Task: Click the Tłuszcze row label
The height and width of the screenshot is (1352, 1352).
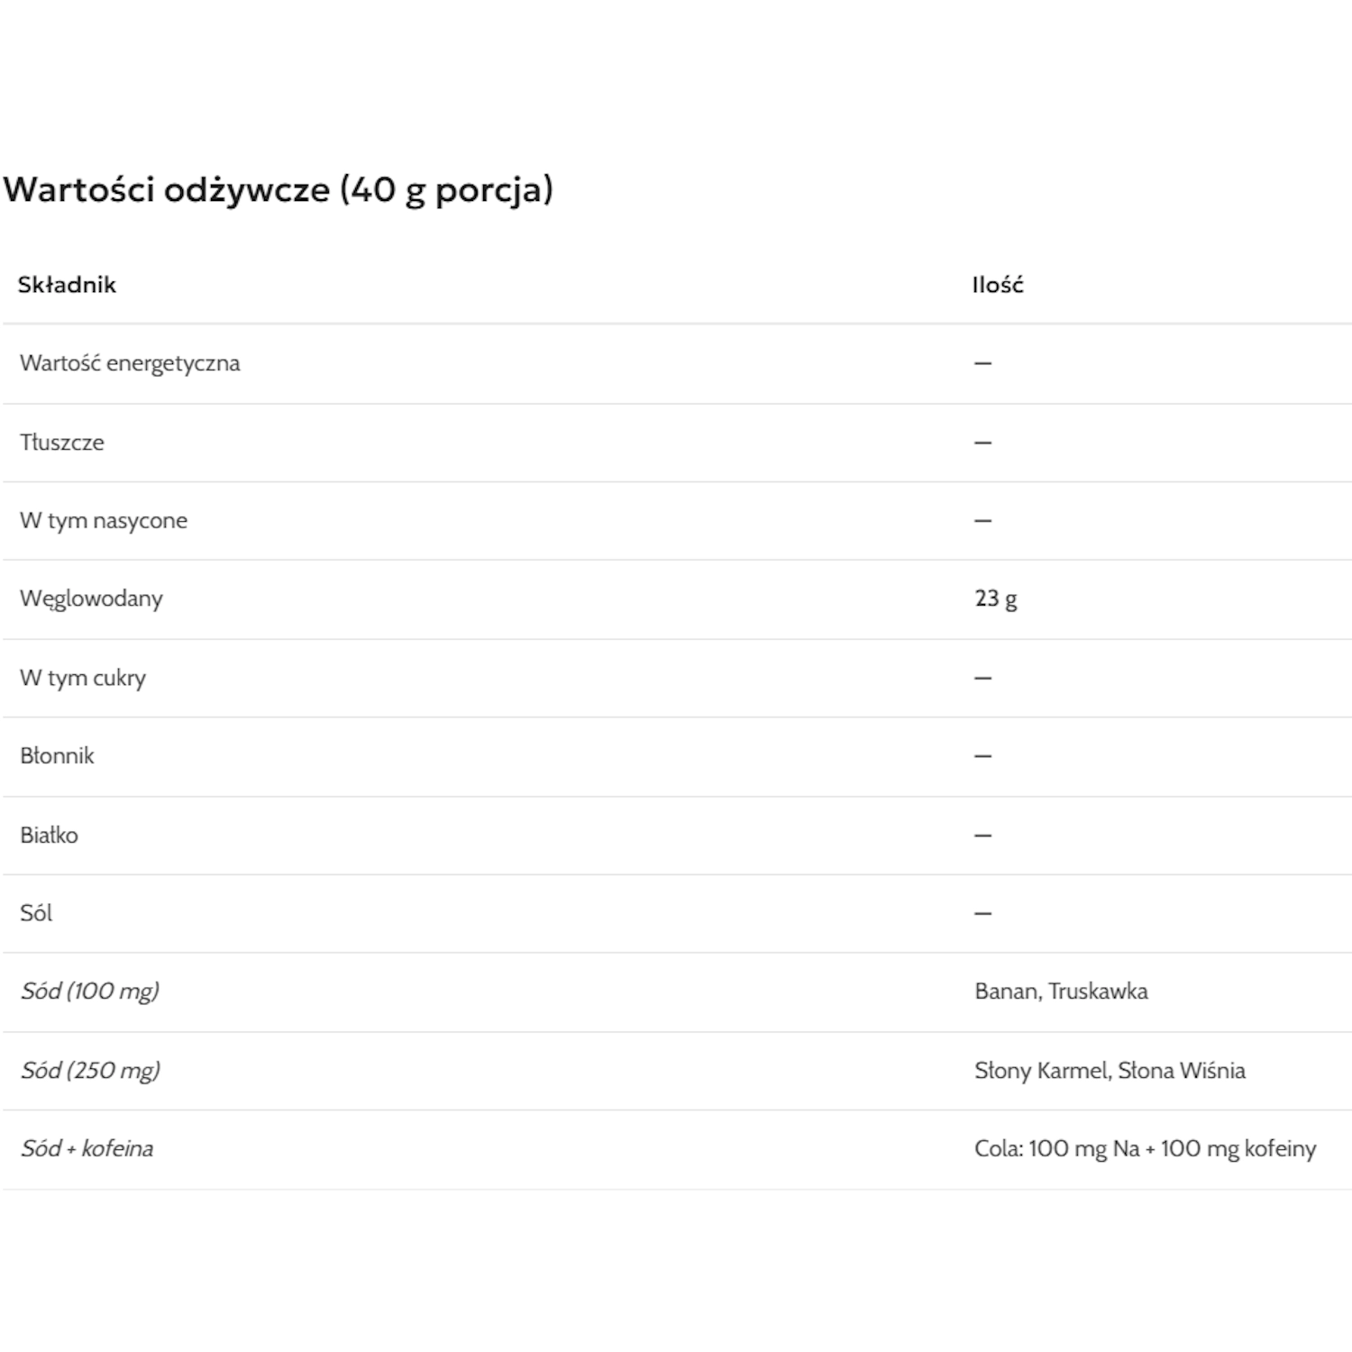Action: (x=62, y=443)
